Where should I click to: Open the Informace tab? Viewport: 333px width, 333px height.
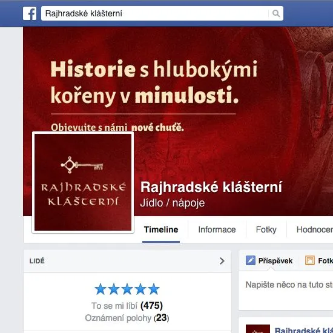point(217,229)
